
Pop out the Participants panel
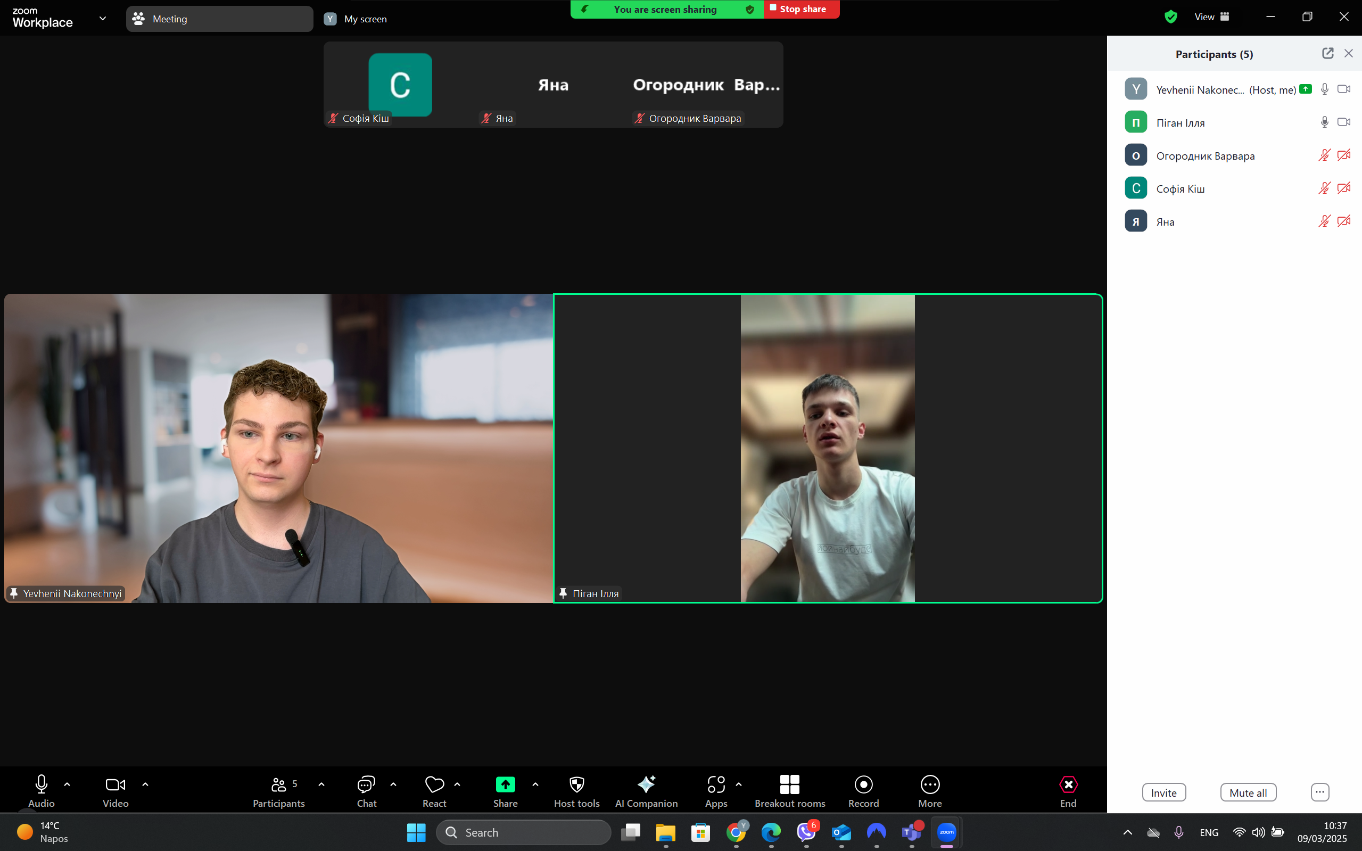(x=1327, y=53)
